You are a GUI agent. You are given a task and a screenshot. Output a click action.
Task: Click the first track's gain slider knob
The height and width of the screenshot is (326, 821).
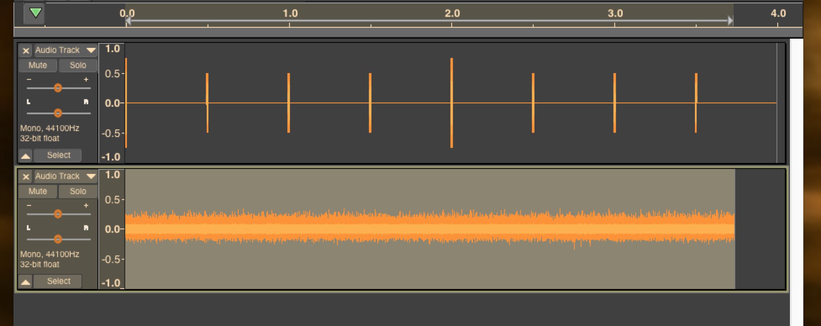(x=58, y=88)
